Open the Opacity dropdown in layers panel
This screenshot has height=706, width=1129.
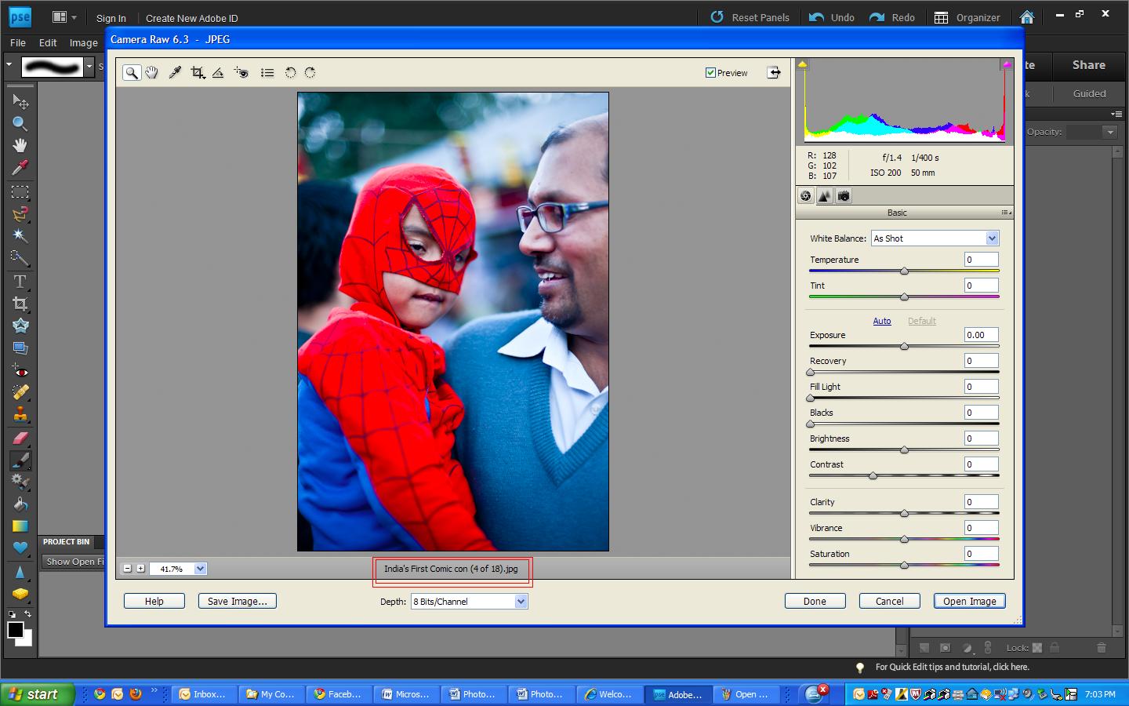1110,132
